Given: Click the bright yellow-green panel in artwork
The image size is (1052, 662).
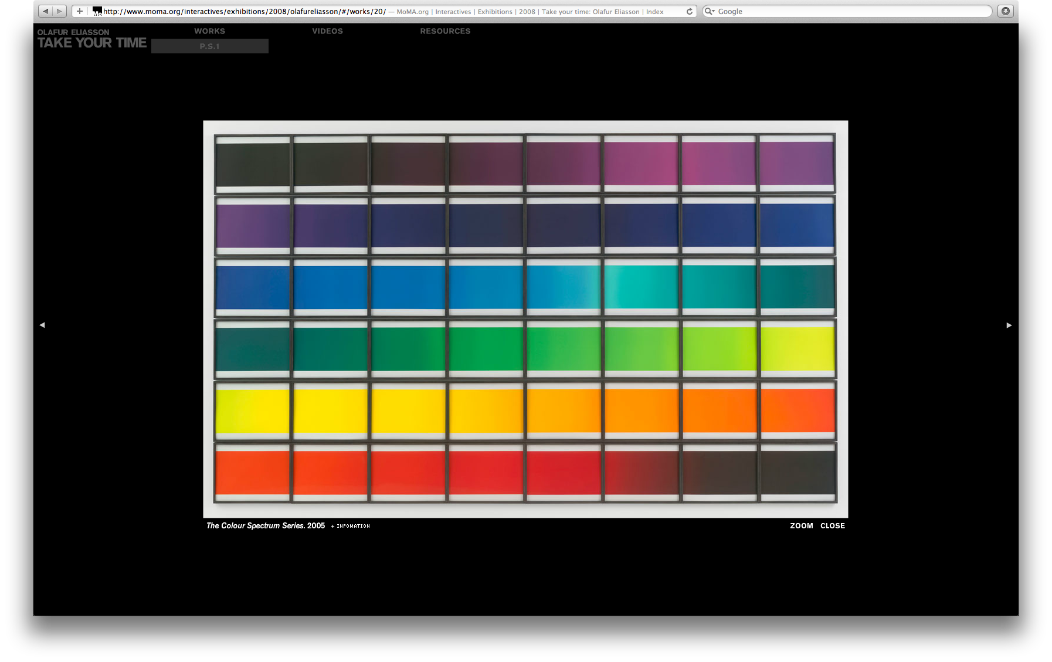Looking at the screenshot, I should pyautogui.click(x=797, y=349).
